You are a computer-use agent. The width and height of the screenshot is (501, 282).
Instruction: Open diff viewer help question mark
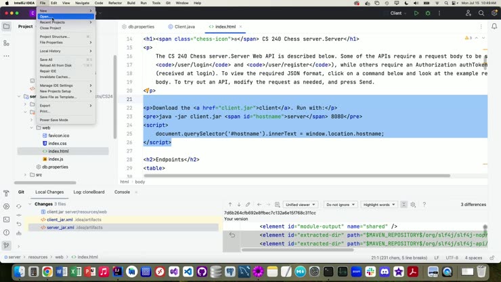tap(424, 205)
